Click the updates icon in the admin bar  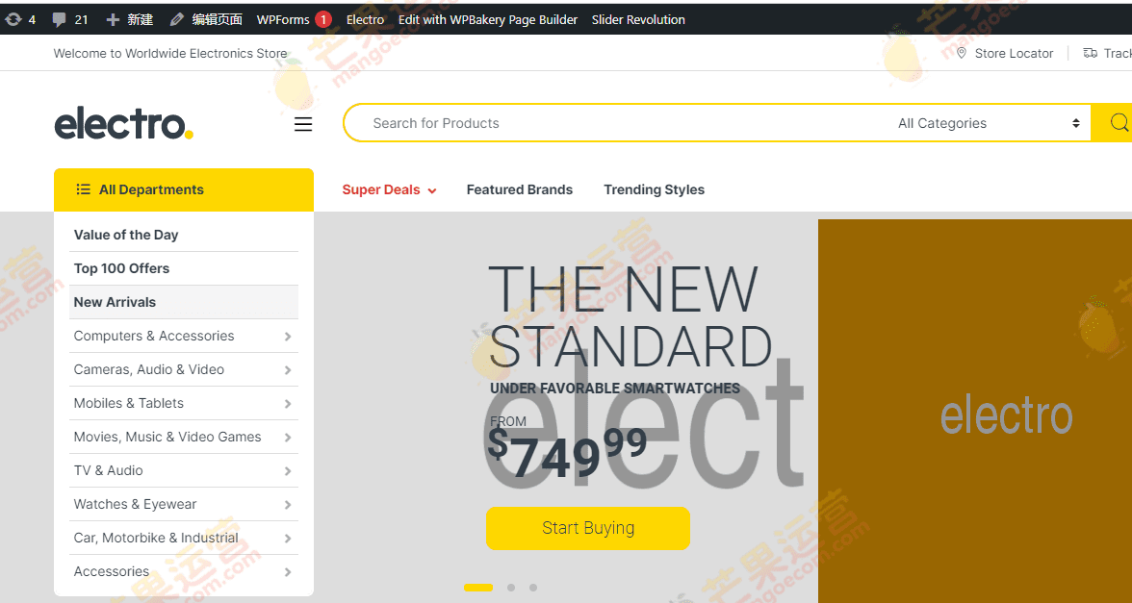(11, 18)
